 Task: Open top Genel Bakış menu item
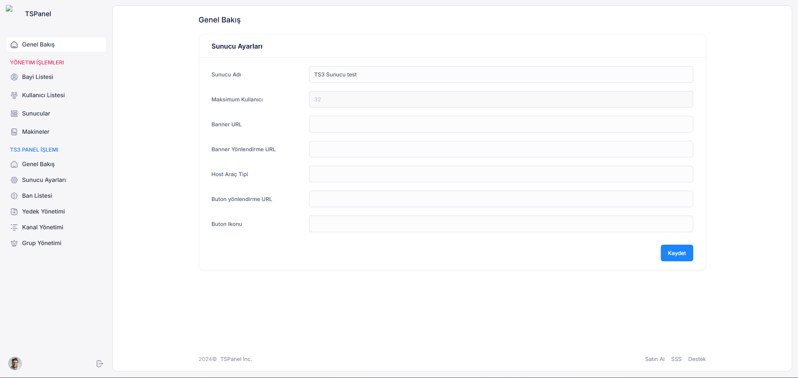[56, 44]
